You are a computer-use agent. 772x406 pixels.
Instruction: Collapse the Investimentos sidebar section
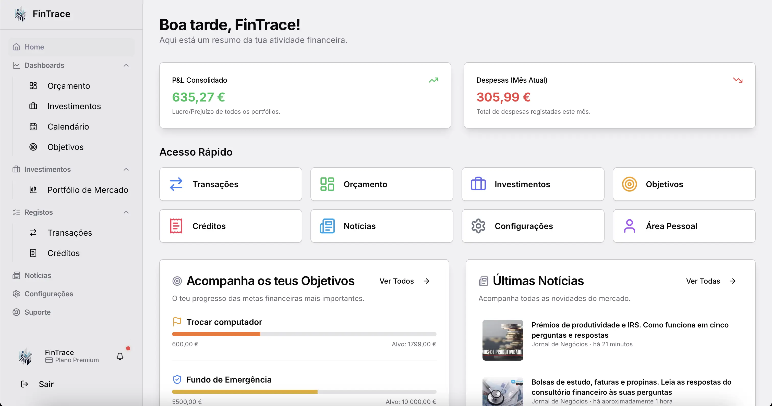pyautogui.click(x=126, y=170)
